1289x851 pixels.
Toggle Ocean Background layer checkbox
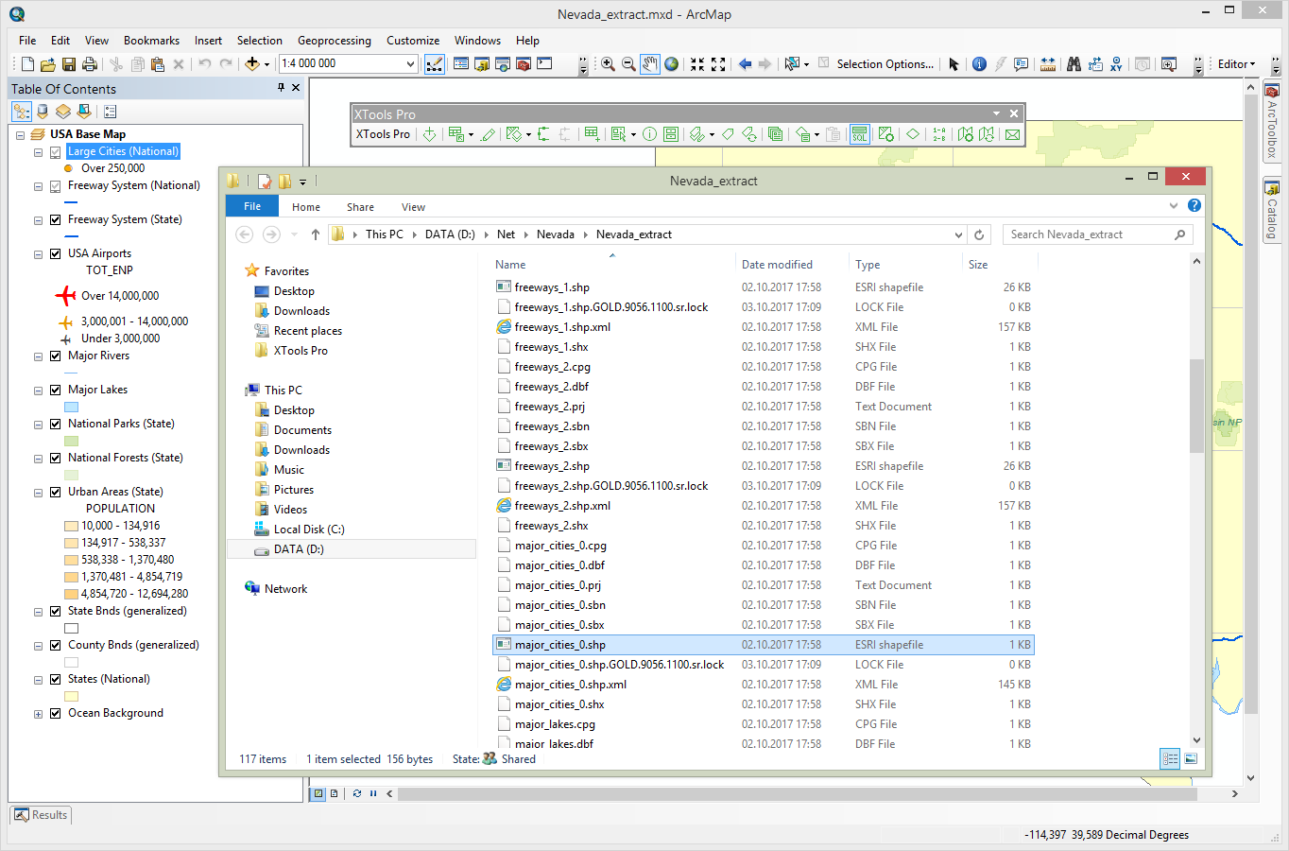(x=55, y=714)
